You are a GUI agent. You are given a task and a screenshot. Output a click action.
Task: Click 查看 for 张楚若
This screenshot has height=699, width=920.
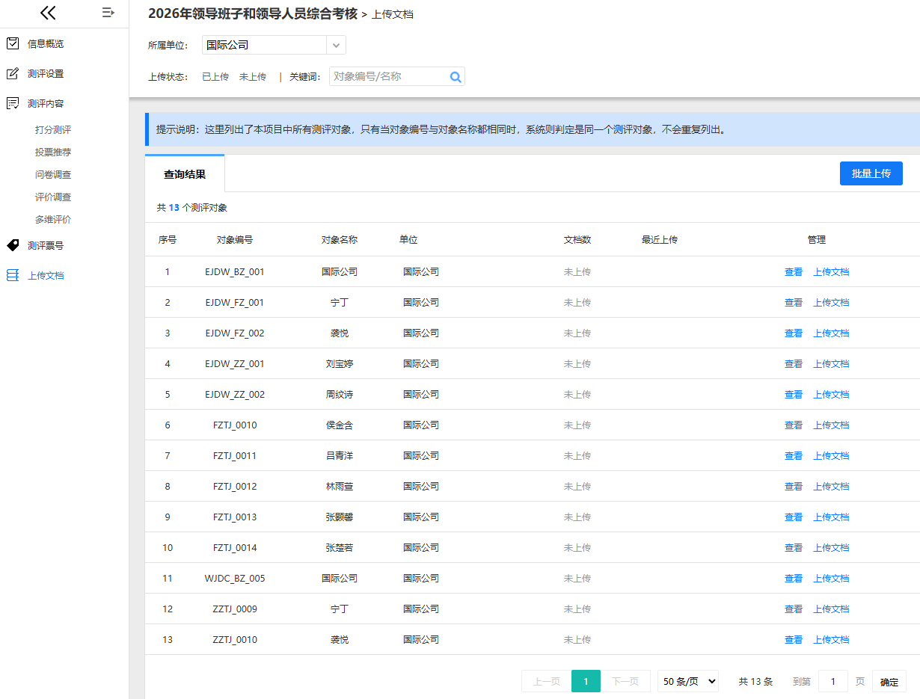pyautogui.click(x=794, y=547)
